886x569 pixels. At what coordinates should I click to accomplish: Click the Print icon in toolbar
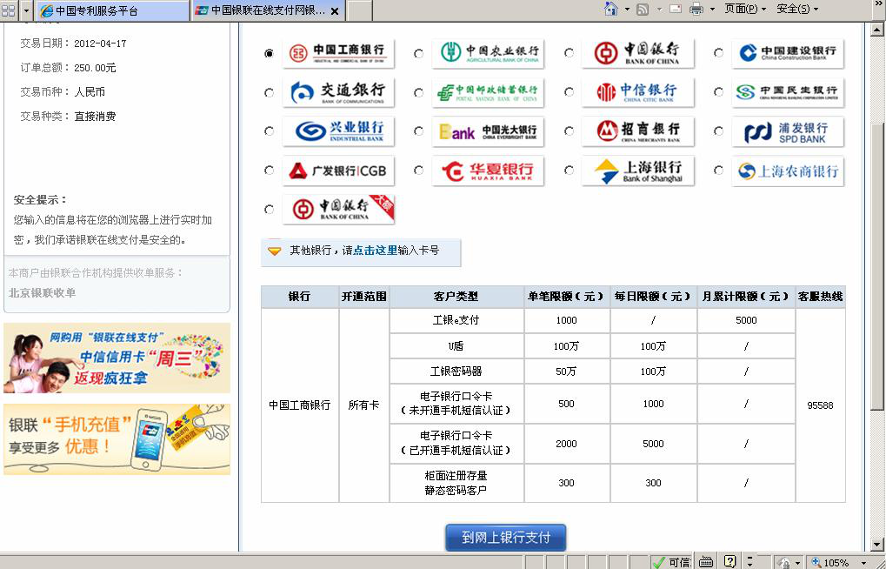[x=696, y=10]
